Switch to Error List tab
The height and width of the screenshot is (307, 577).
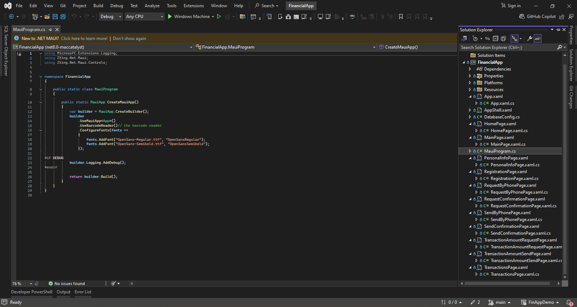83,292
